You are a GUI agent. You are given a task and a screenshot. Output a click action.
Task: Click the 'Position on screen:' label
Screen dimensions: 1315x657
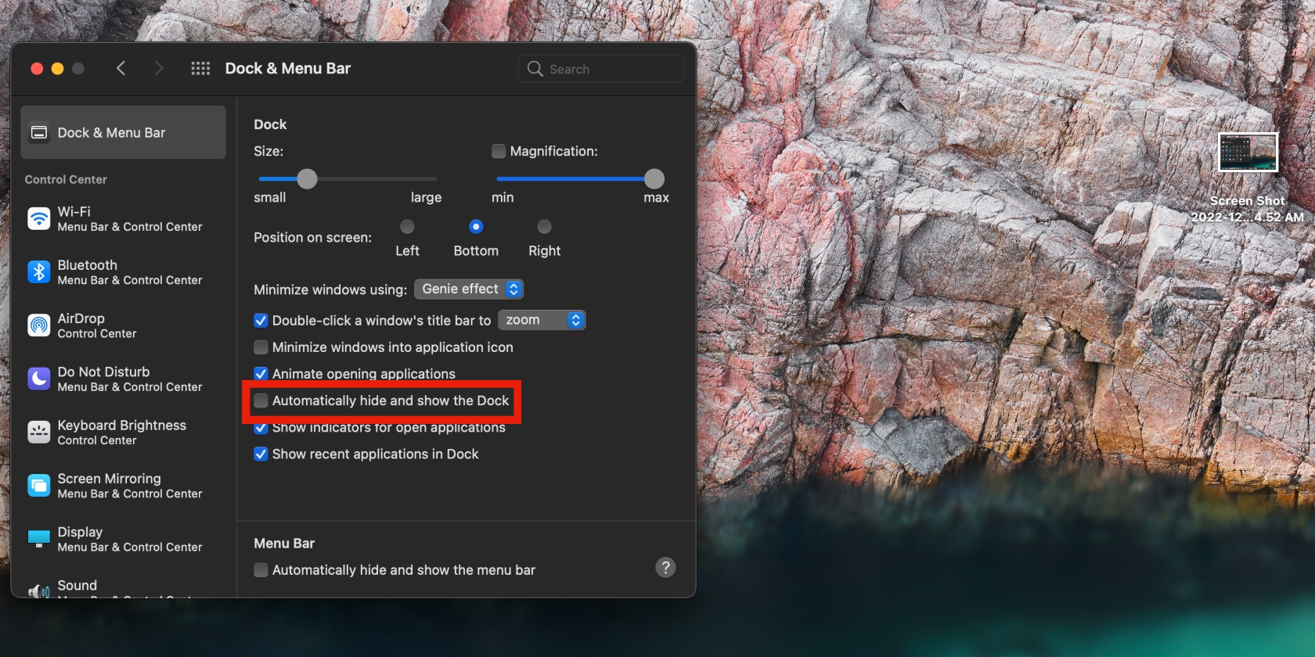click(x=312, y=238)
